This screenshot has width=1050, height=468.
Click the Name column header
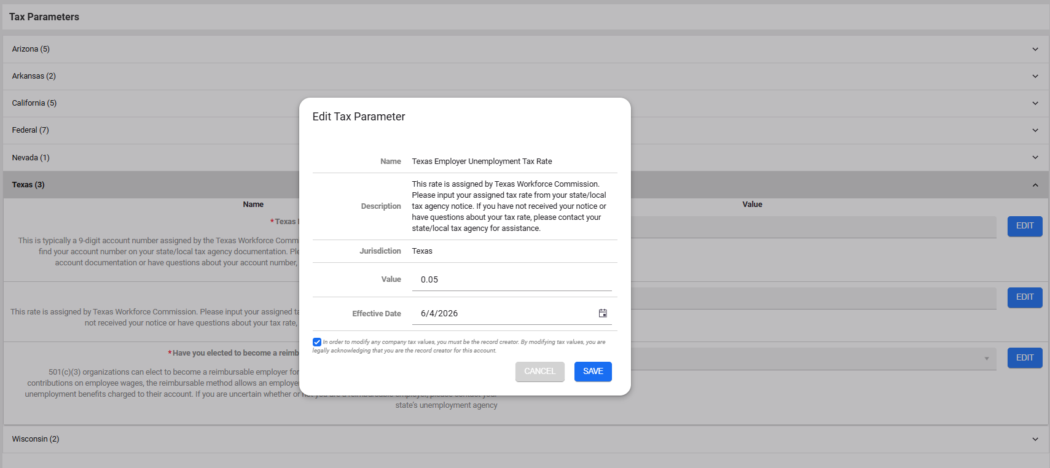(x=253, y=205)
